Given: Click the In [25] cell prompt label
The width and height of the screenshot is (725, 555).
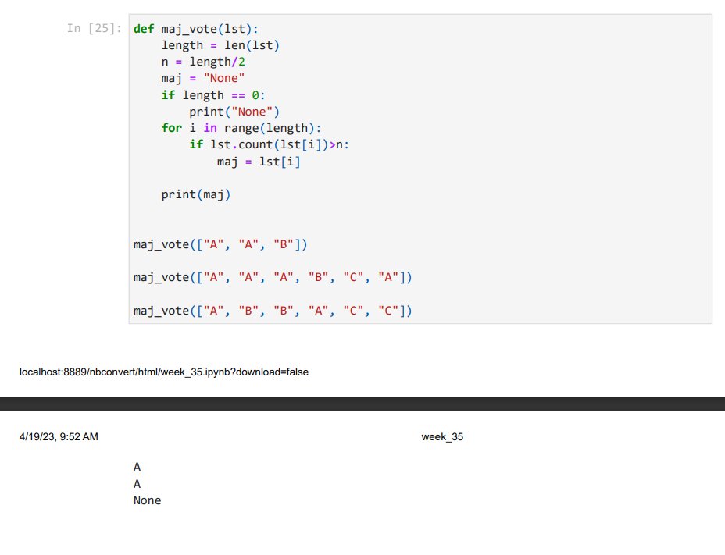Looking at the screenshot, I should tap(95, 28).
